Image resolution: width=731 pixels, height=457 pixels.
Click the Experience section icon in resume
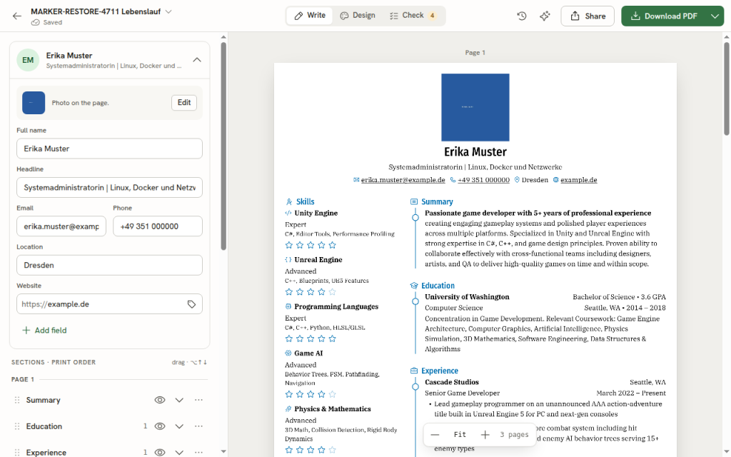[x=413, y=371]
